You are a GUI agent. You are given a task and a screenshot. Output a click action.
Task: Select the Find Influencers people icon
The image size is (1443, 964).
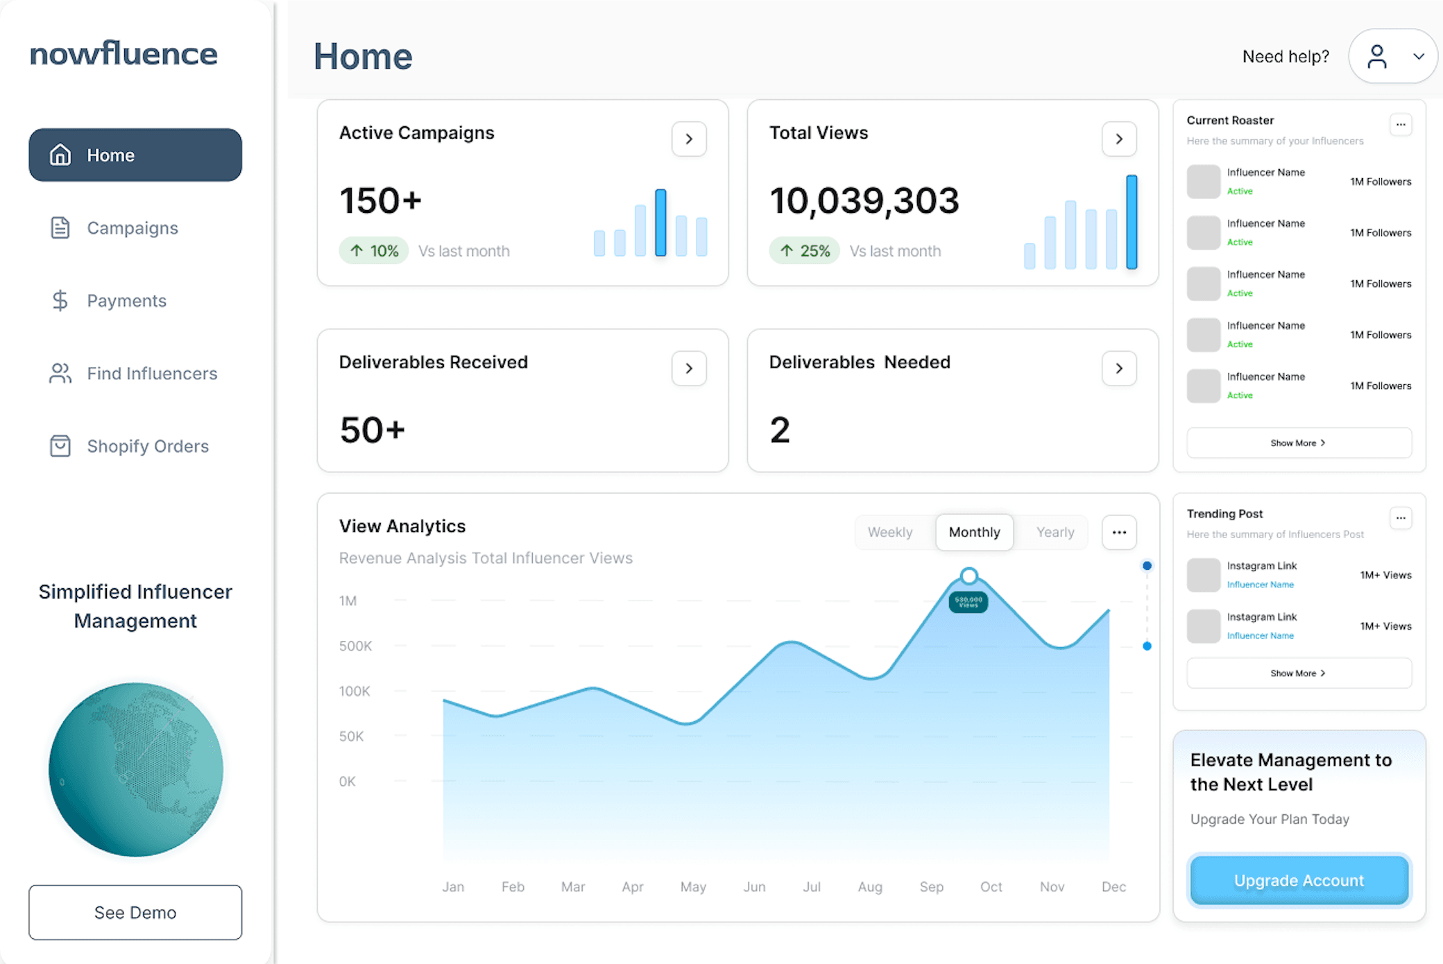60,373
